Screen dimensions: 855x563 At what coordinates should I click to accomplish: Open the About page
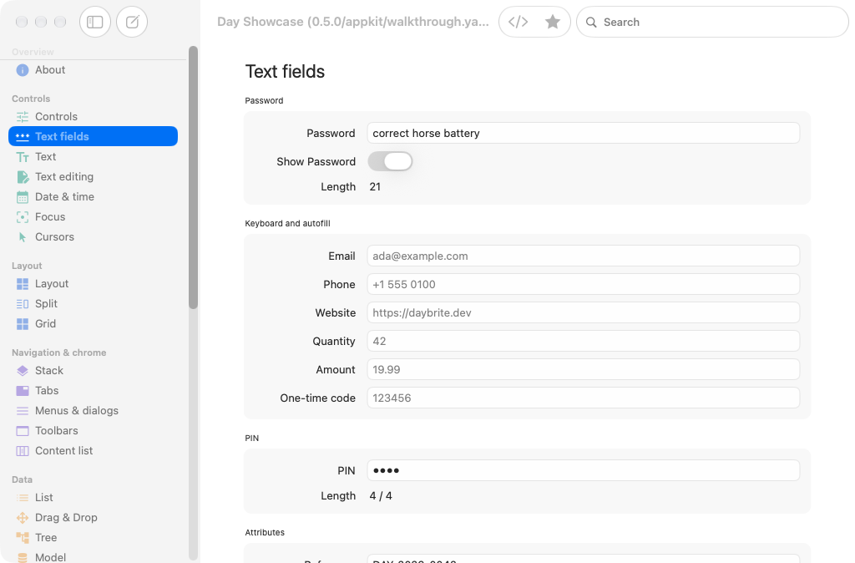(94, 70)
